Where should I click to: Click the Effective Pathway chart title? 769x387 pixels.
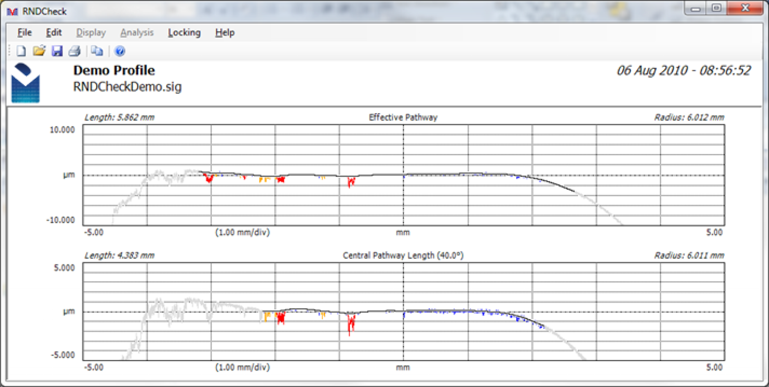[403, 117]
